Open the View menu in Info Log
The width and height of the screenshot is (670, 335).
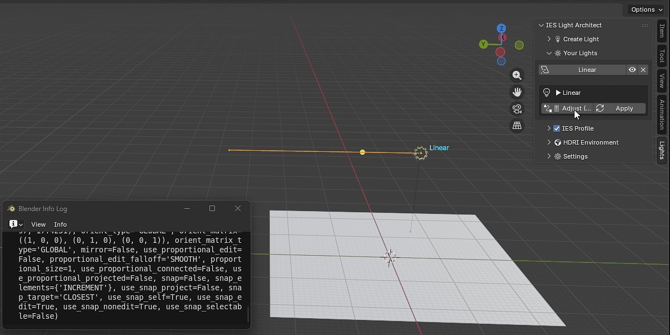[x=39, y=224]
